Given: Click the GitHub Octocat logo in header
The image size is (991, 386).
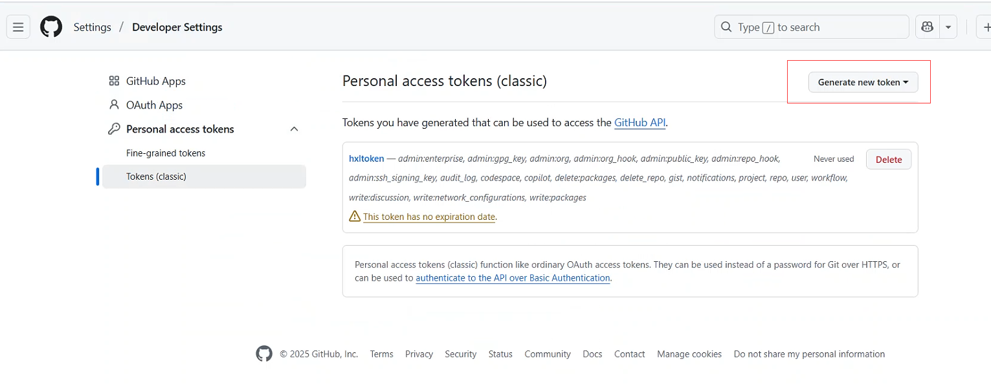Looking at the screenshot, I should [51, 27].
